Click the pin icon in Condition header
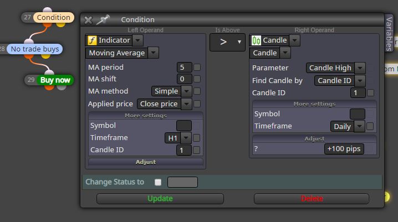 [x=103, y=20]
